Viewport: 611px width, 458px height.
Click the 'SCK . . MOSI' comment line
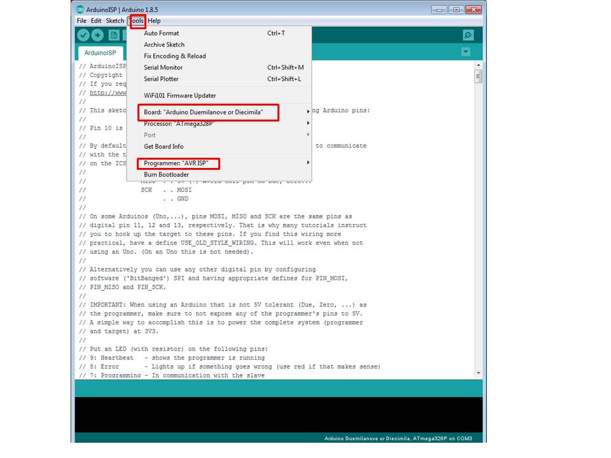coord(135,190)
